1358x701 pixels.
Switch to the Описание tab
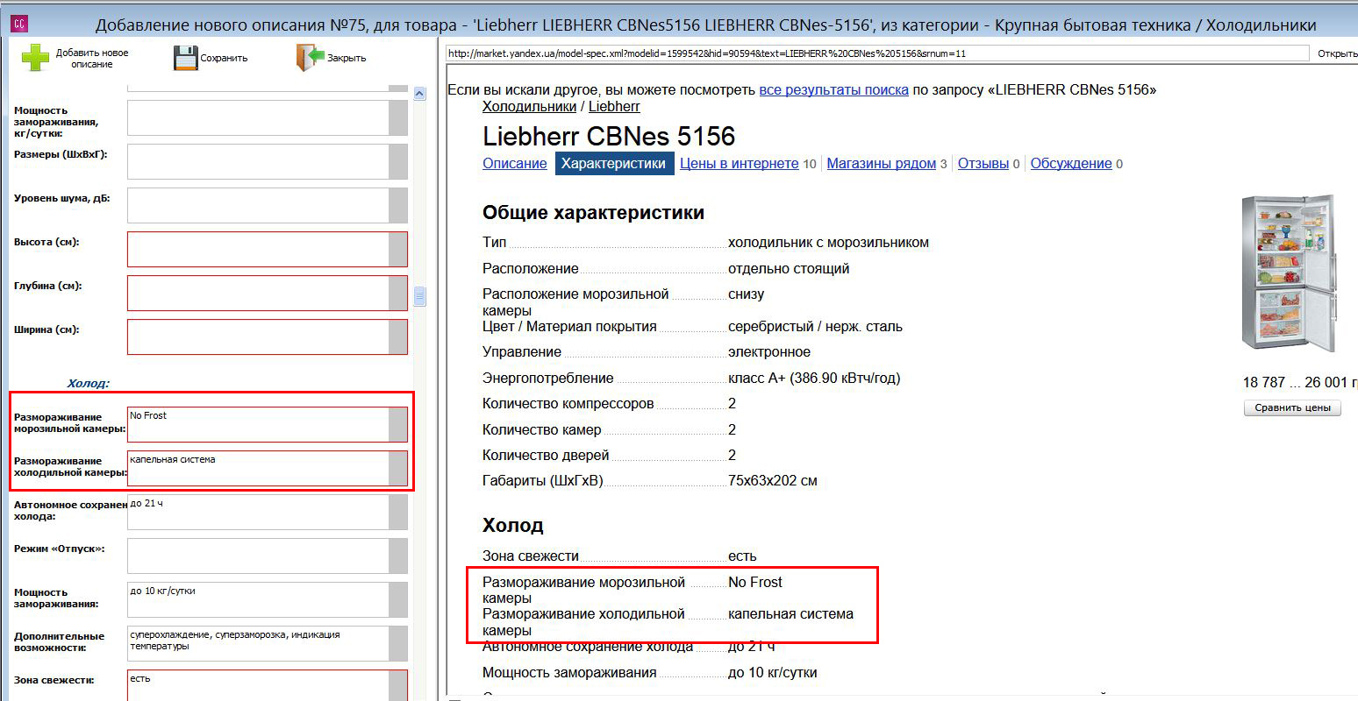tap(514, 163)
